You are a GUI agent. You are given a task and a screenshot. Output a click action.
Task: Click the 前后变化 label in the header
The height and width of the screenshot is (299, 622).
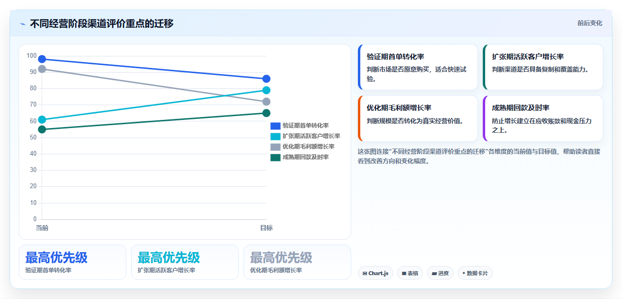coord(589,23)
